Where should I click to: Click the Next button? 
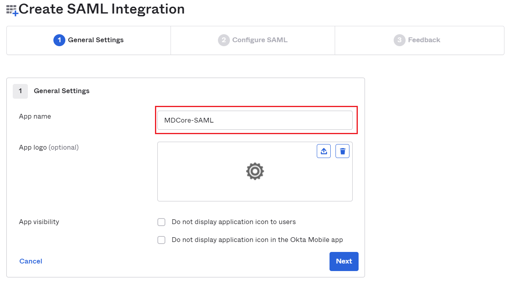[344, 261]
